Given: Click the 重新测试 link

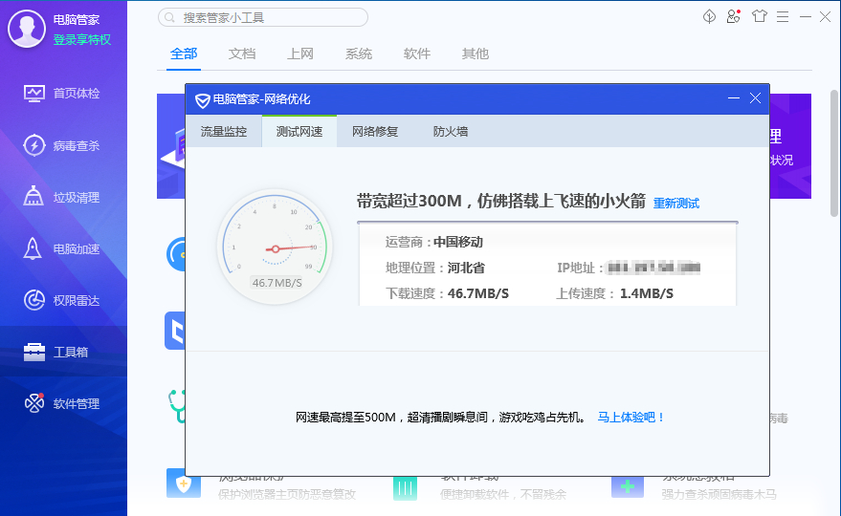Looking at the screenshot, I should [676, 204].
